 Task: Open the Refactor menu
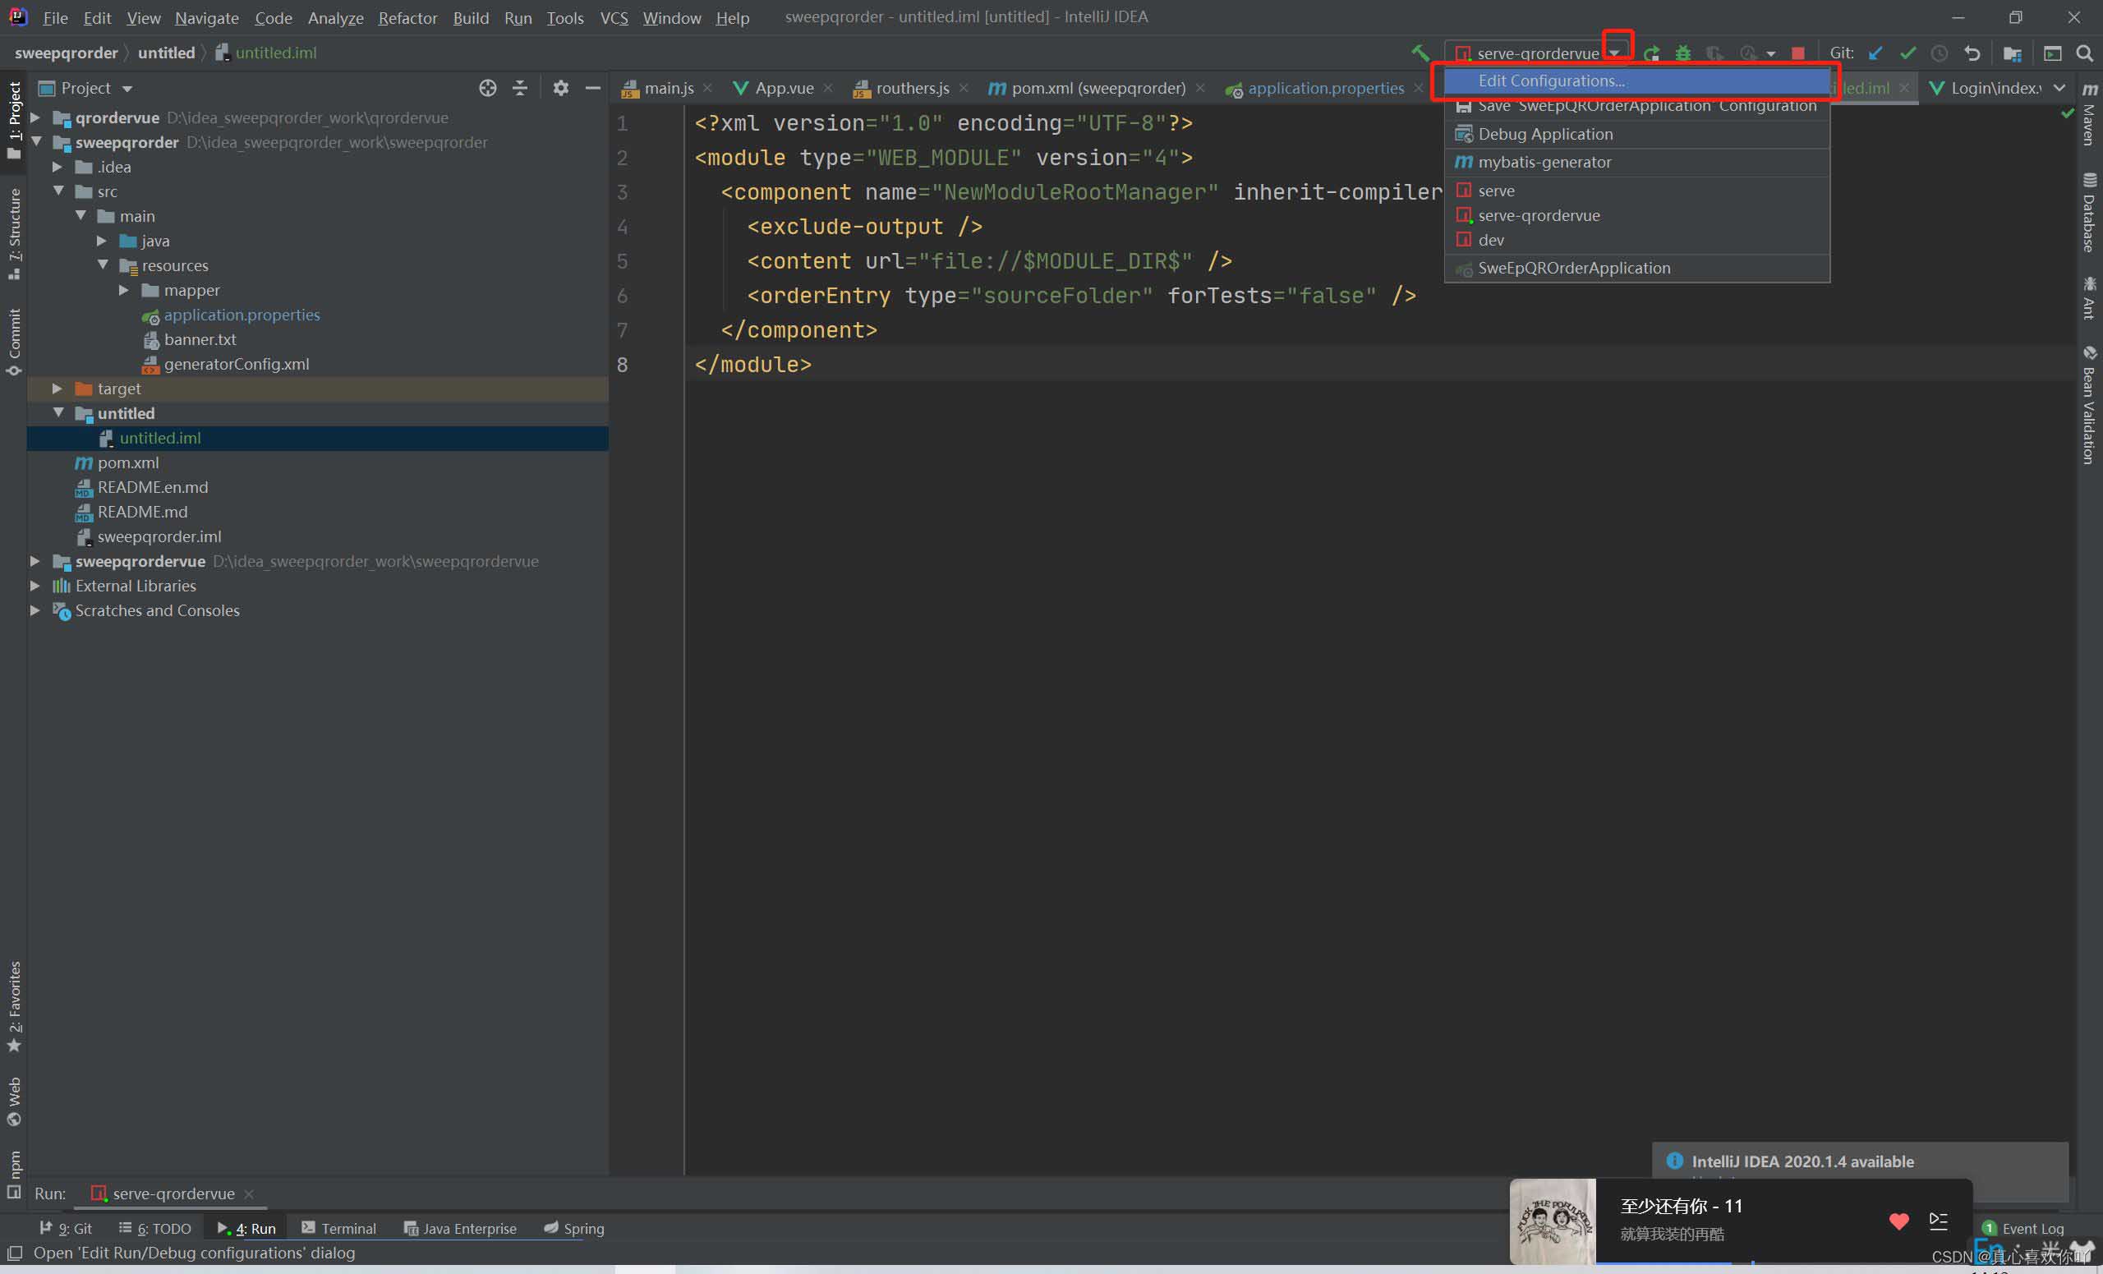(x=407, y=17)
